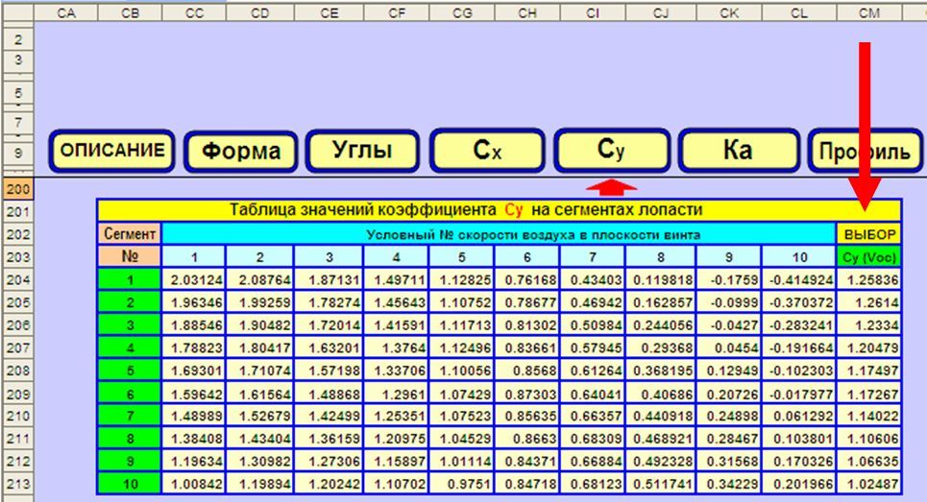The image size is (927, 502).
Task: Select column header CB
Action: [x=130, y=13]
